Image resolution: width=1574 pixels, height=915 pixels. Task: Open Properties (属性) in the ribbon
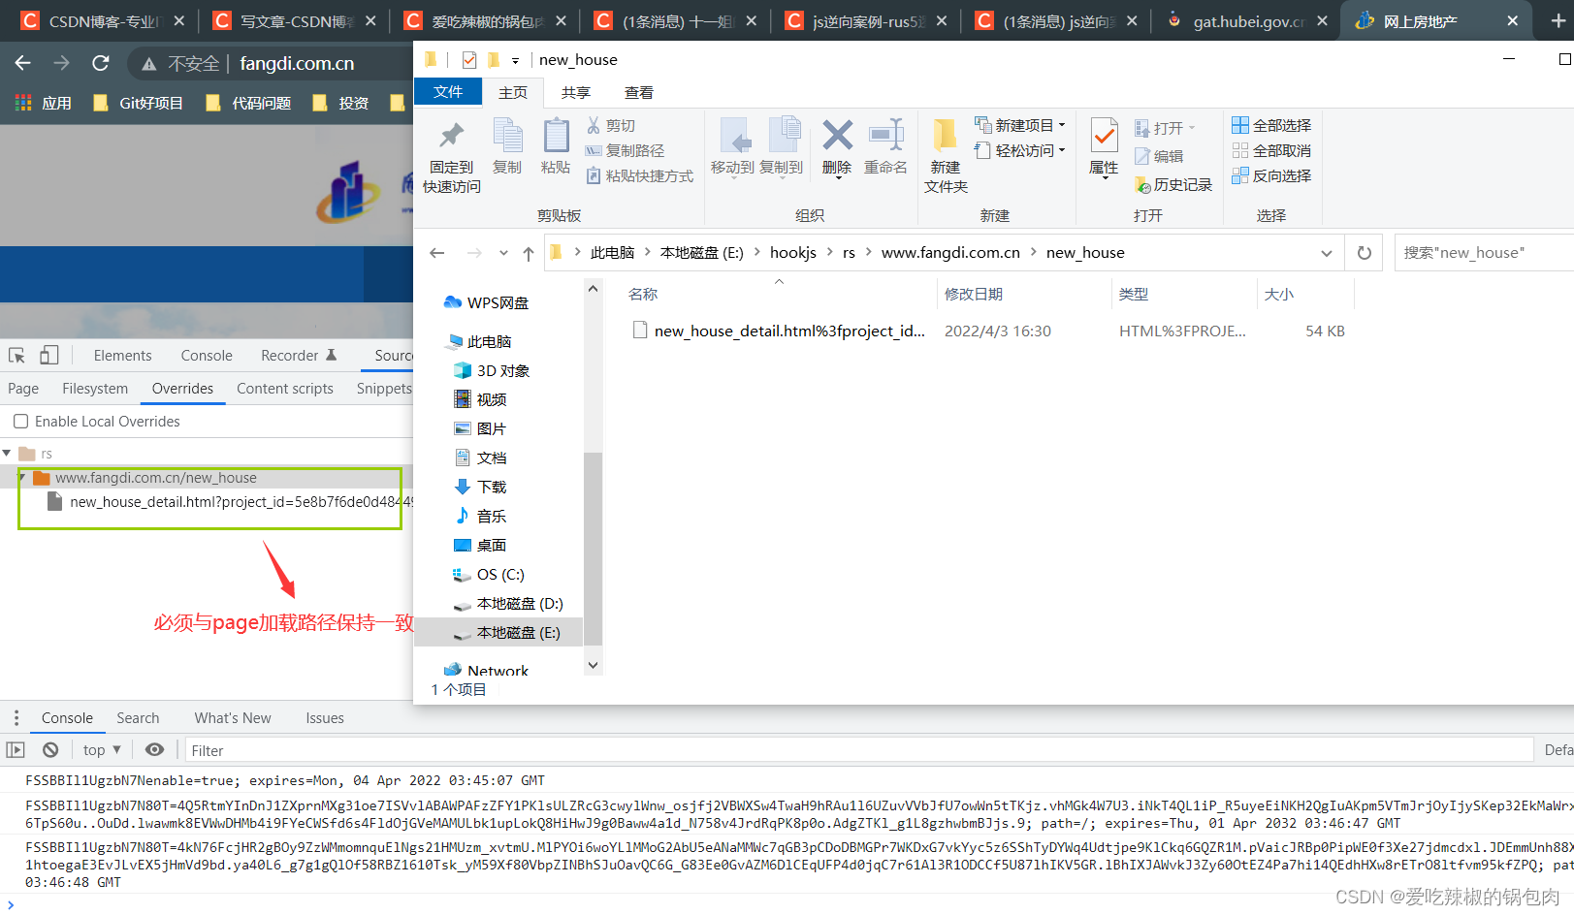[x=1104, y=147]
